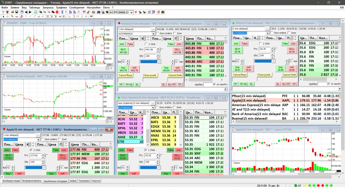Select the horizontal line drawing tool

point(26,17)
